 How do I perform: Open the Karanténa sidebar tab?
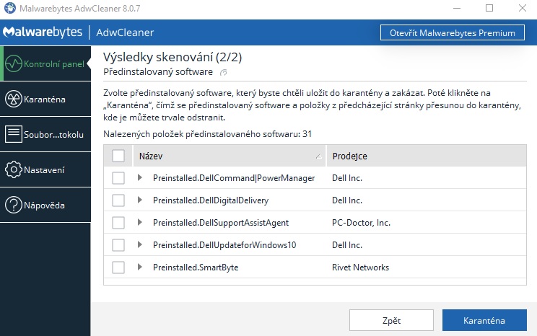[45, 100]
